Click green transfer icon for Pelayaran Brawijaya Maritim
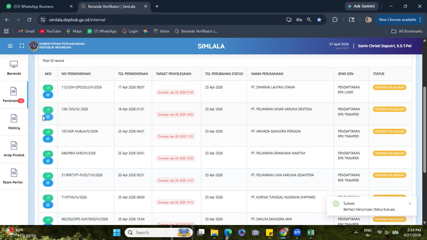This screenshot has height=240, width=427. pyautogui.click(x=48, y=154)
